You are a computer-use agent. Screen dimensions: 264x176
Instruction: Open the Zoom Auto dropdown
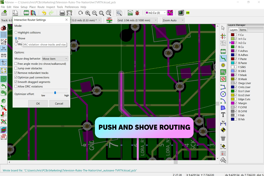click(x=173, y=20)
